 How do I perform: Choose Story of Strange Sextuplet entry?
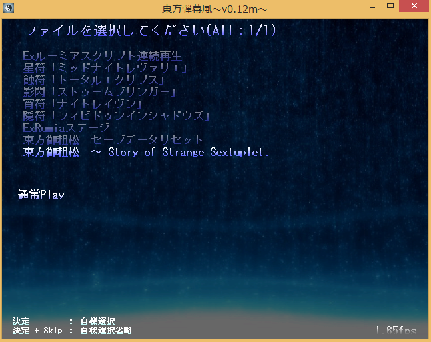click(146, 152)
